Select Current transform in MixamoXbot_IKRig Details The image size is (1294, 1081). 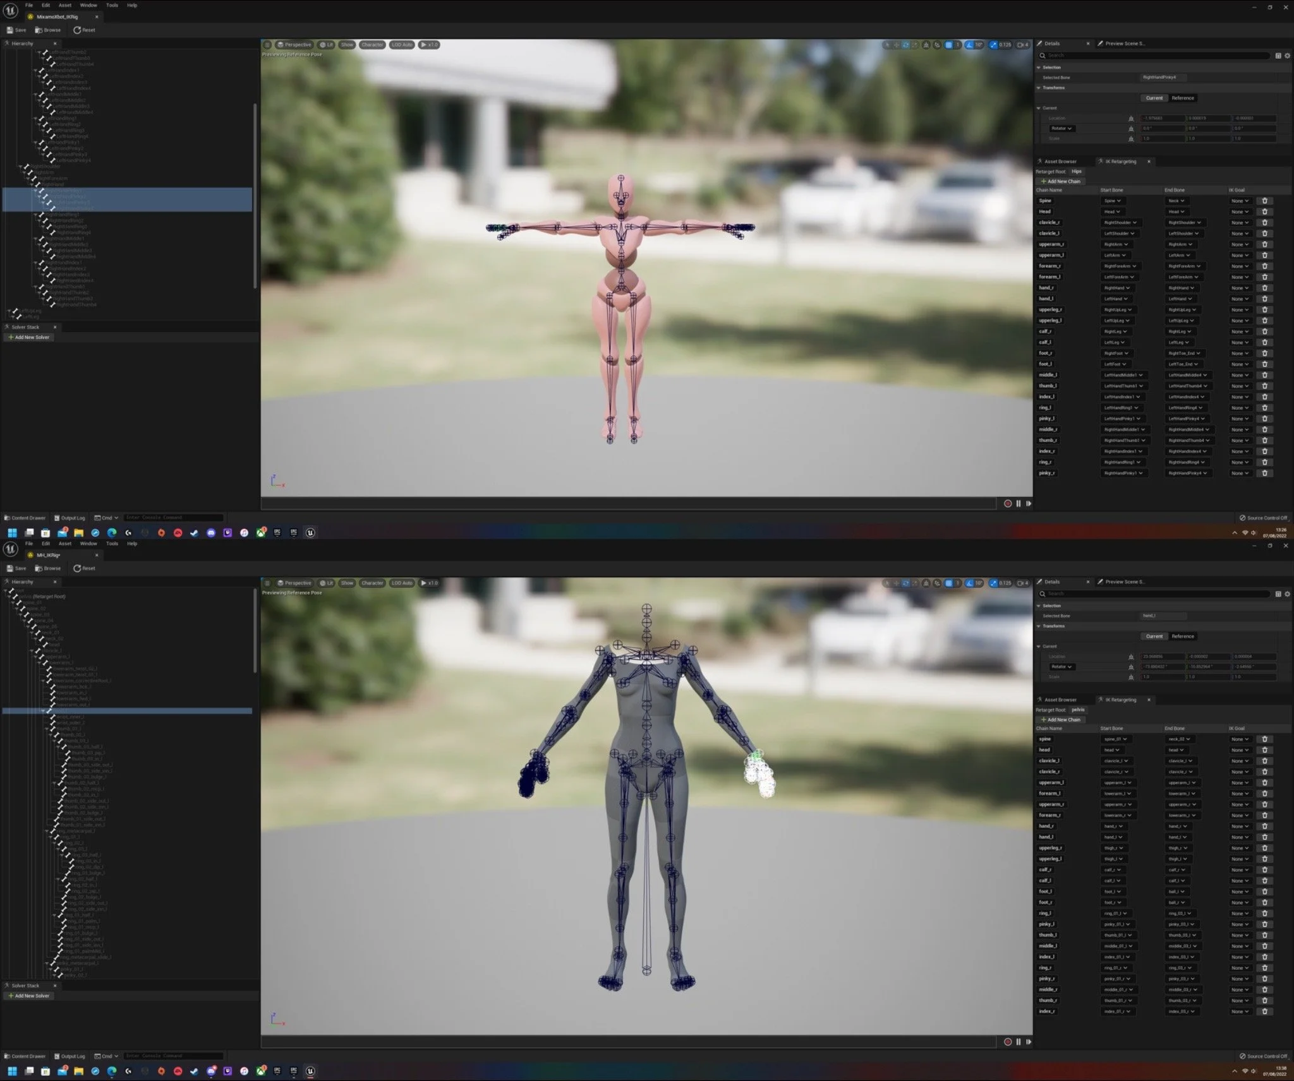1154,98
